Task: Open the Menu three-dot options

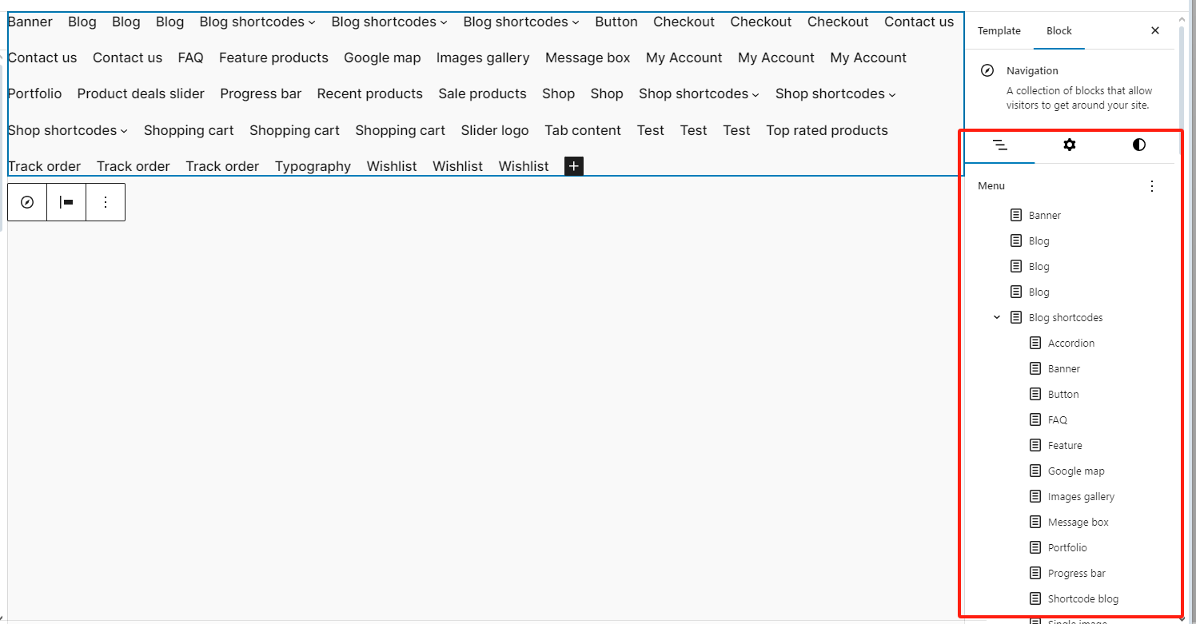Action: pos(1152,186)
